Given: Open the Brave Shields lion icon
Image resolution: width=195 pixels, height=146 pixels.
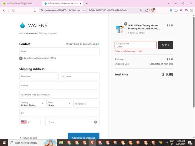Looking at the screenshot, I should pyautogui.click(x=153, y=10).
